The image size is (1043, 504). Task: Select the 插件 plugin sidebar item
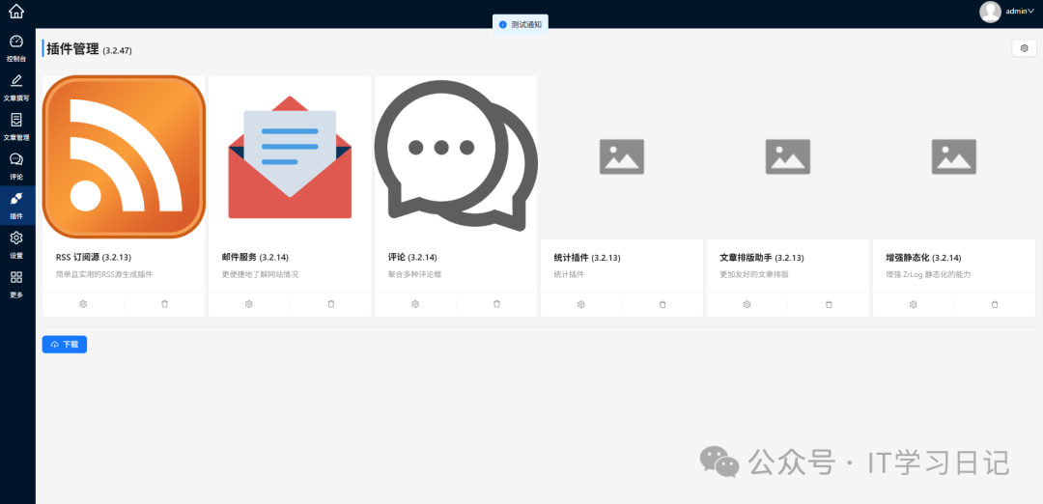[16, 206]
